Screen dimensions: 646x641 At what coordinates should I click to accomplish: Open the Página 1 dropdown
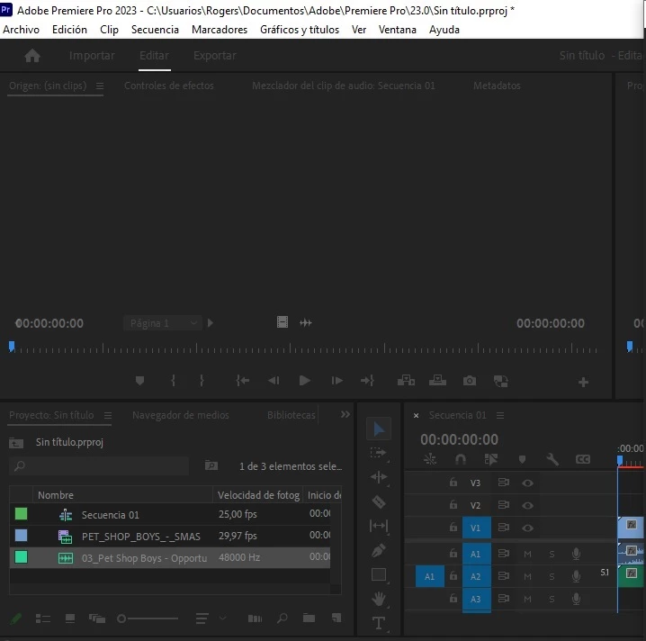tap(163, 323)
